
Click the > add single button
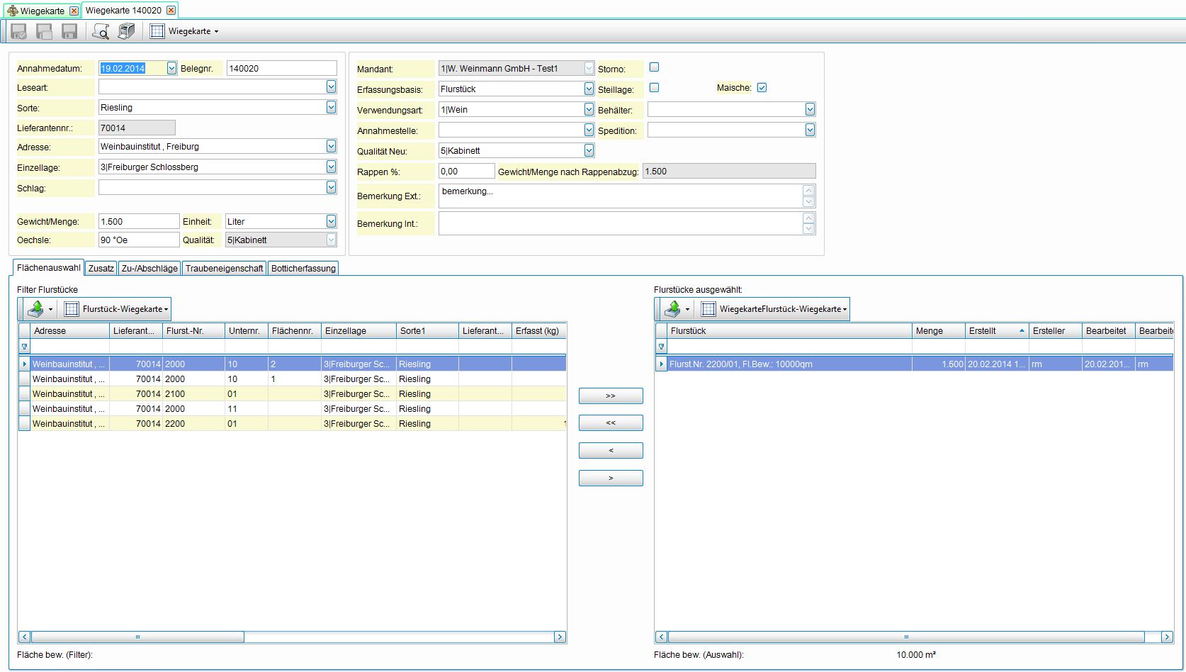611,478
